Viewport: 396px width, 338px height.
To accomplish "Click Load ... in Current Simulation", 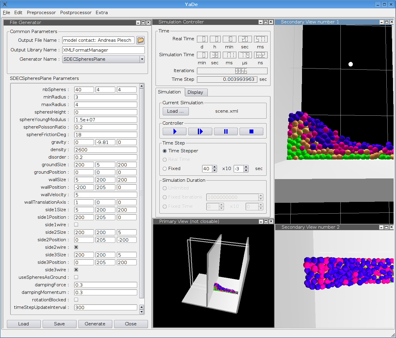I will pos(175,111).
